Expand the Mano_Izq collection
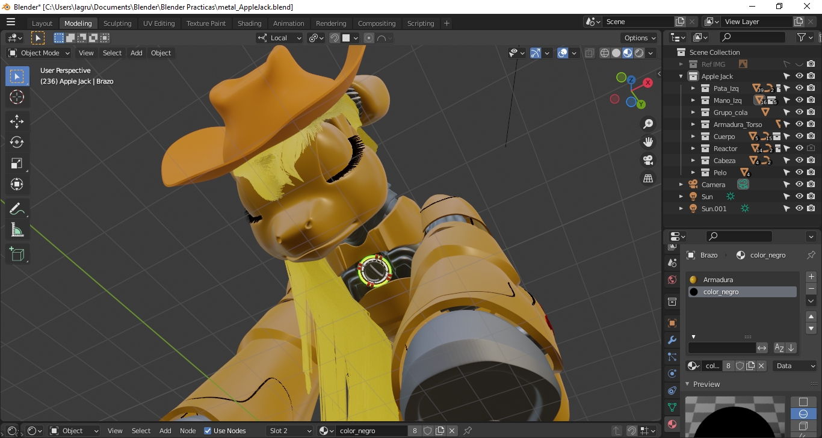822x438 pixels. point(693,100)
